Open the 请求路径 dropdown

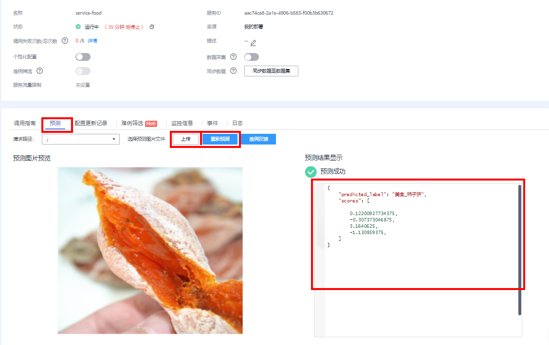click(x=81, y=140)
